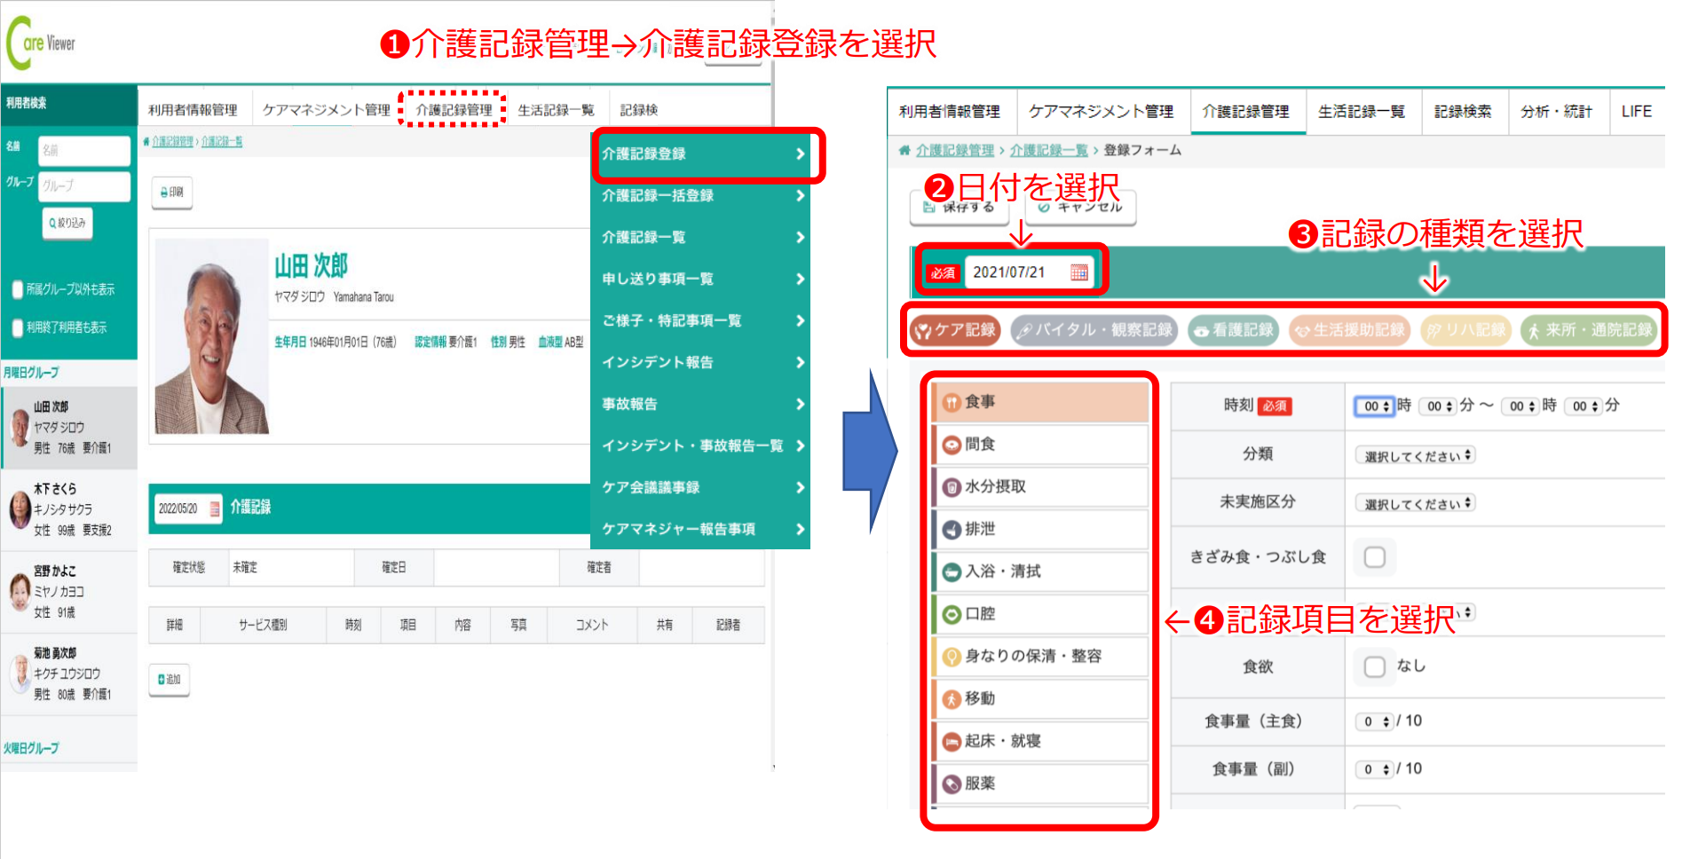Switch to the 記録検索 tab

(x=1463, y=112)
